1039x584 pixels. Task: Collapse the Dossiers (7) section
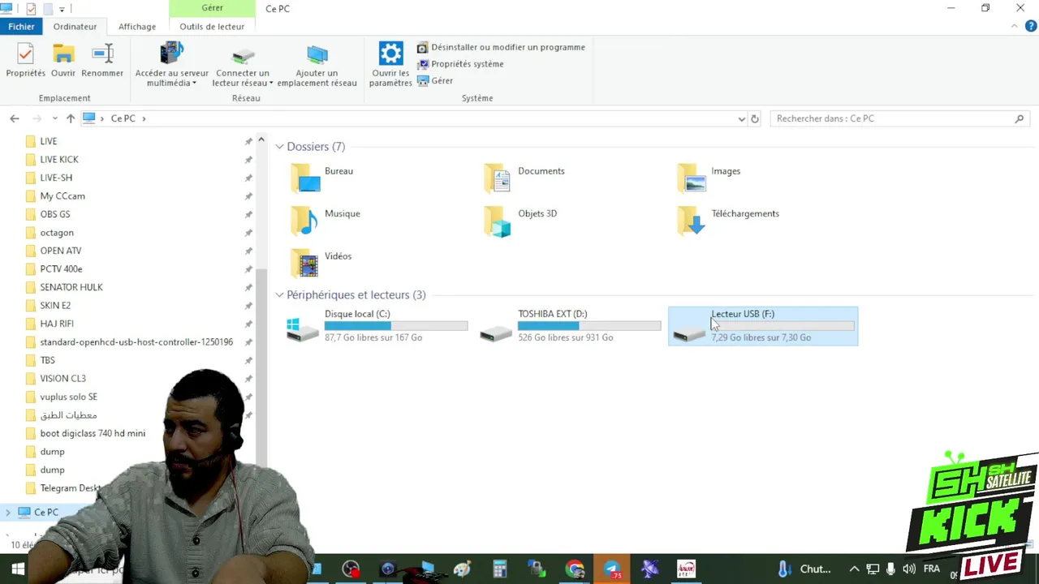point(279,147)
